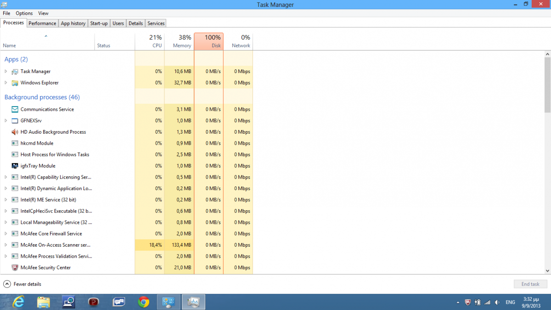This screenshot has height=310, width=551.
Task: Open Google Chrome from the taskbar
Action: tap(144, 302)
